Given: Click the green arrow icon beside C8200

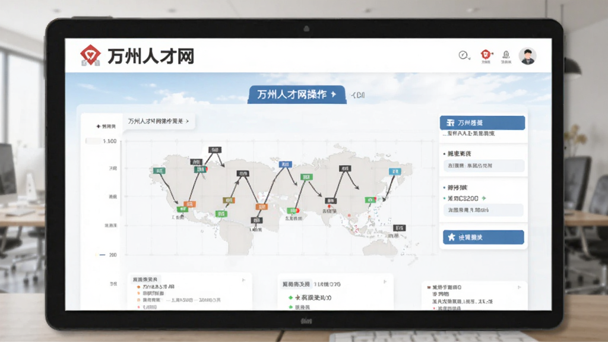Looking at the screenshot, I should click(484, 198).
